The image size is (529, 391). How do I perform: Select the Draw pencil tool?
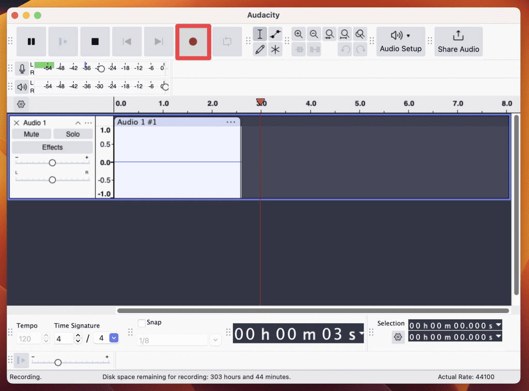tap(260, 50)
